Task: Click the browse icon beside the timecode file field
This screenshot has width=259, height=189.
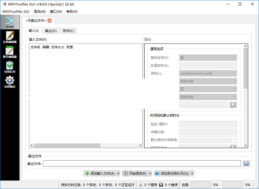Action: click(233, 146)
